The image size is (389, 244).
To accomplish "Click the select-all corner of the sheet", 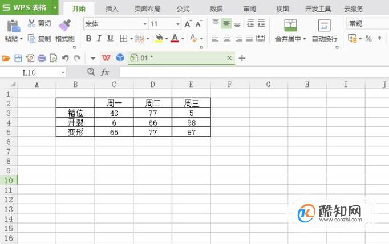I will [13, 85].
